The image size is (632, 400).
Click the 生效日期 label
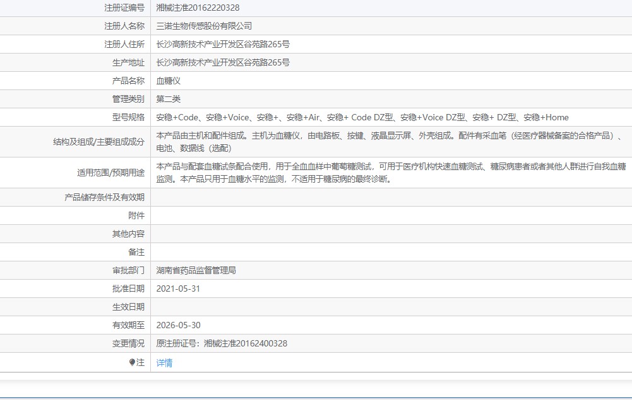click(128, 307)
